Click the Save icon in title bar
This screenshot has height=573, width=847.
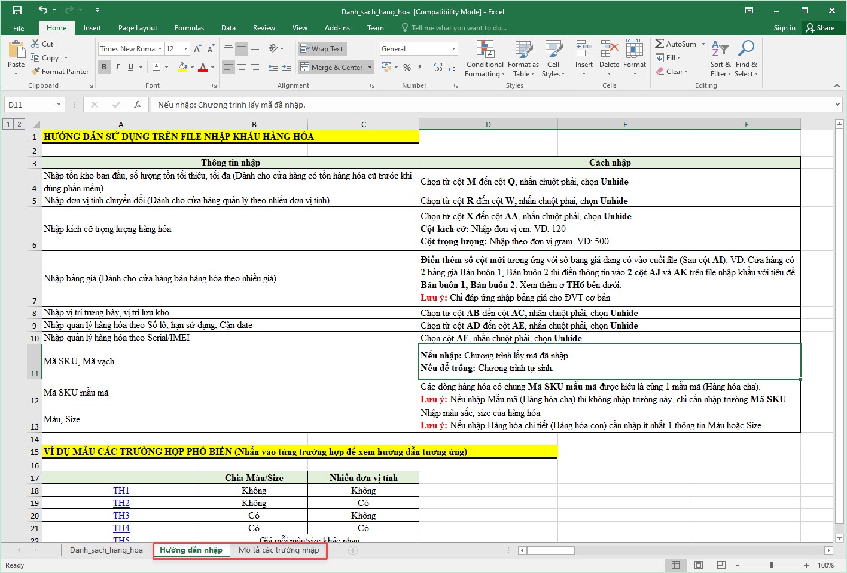pyautogui.click(x=17, y=11)
